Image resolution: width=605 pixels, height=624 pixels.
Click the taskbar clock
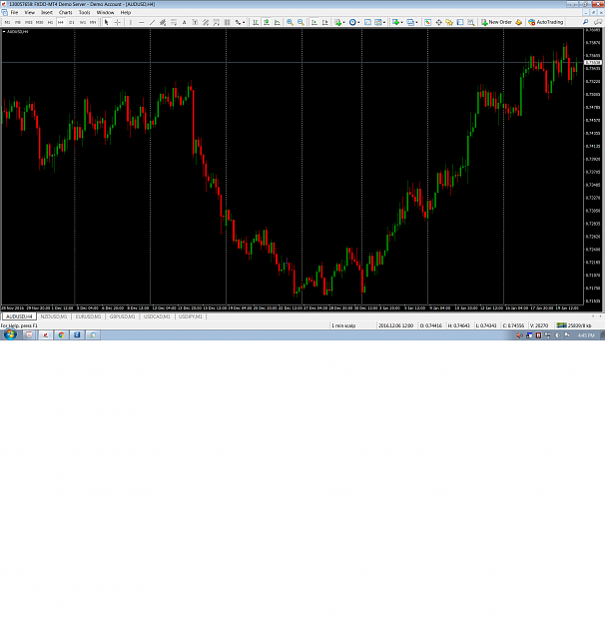pyautogui.click(x=586, y=335)
